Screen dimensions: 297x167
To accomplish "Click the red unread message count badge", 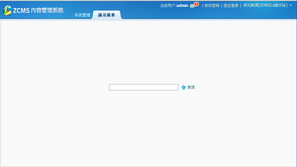I will pos(196,4).
